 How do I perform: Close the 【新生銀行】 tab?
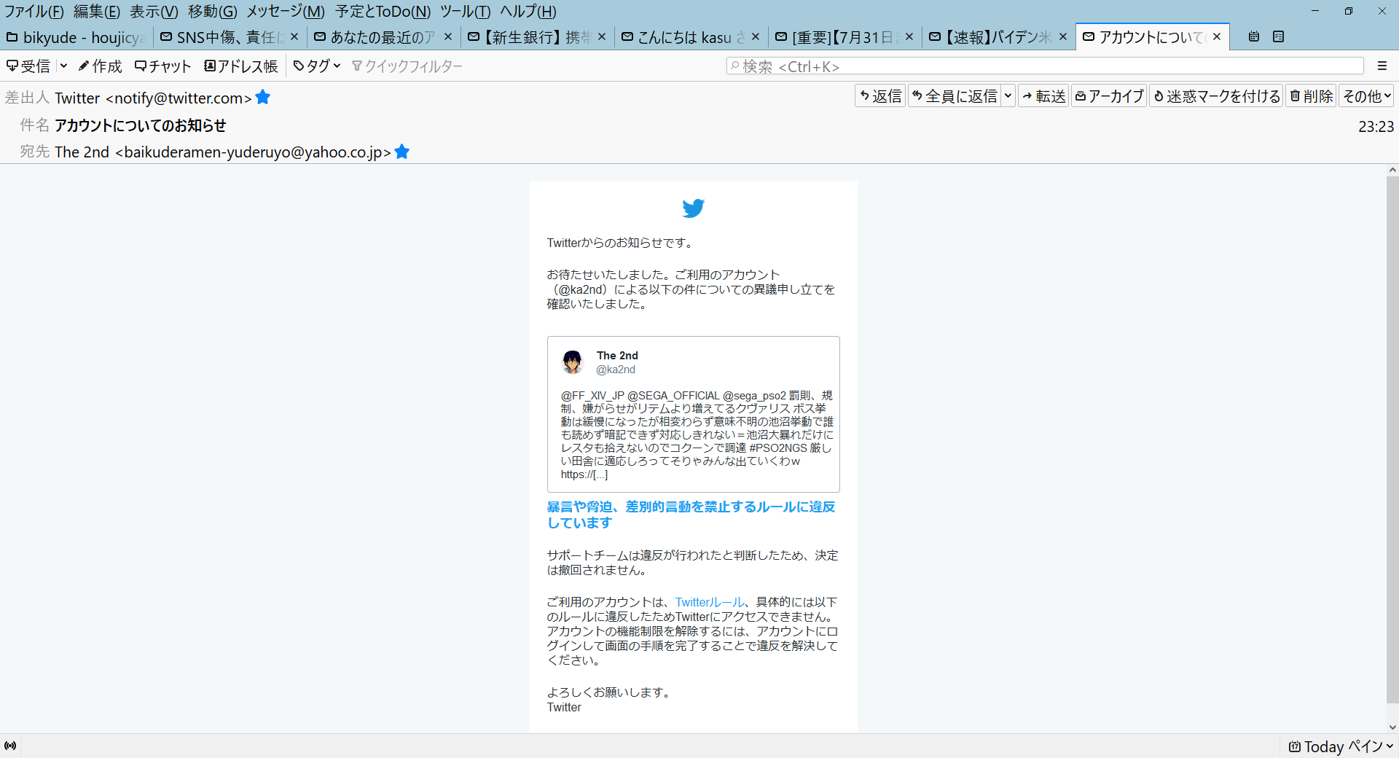[602, 36]
